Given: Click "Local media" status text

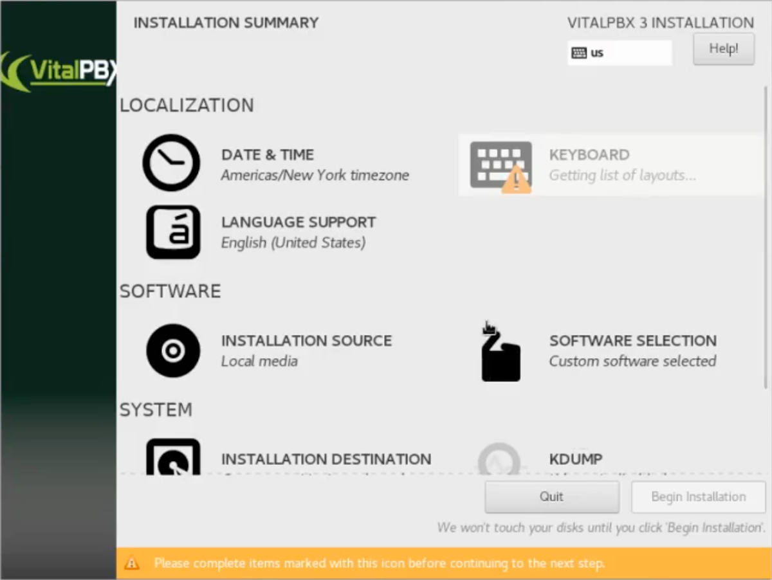Looking at the screenshot, I should [259, 361].
